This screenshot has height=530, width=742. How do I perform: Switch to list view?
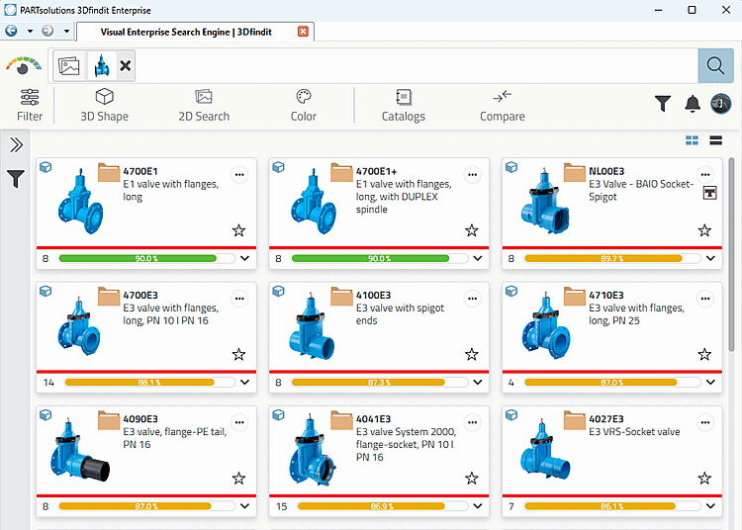(x=716, y=140)
